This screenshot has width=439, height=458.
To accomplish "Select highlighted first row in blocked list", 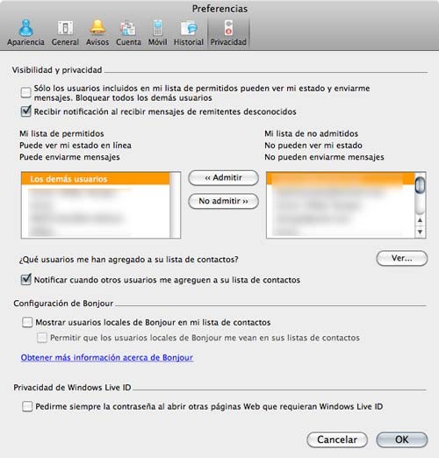I will [x=341, y=178].
